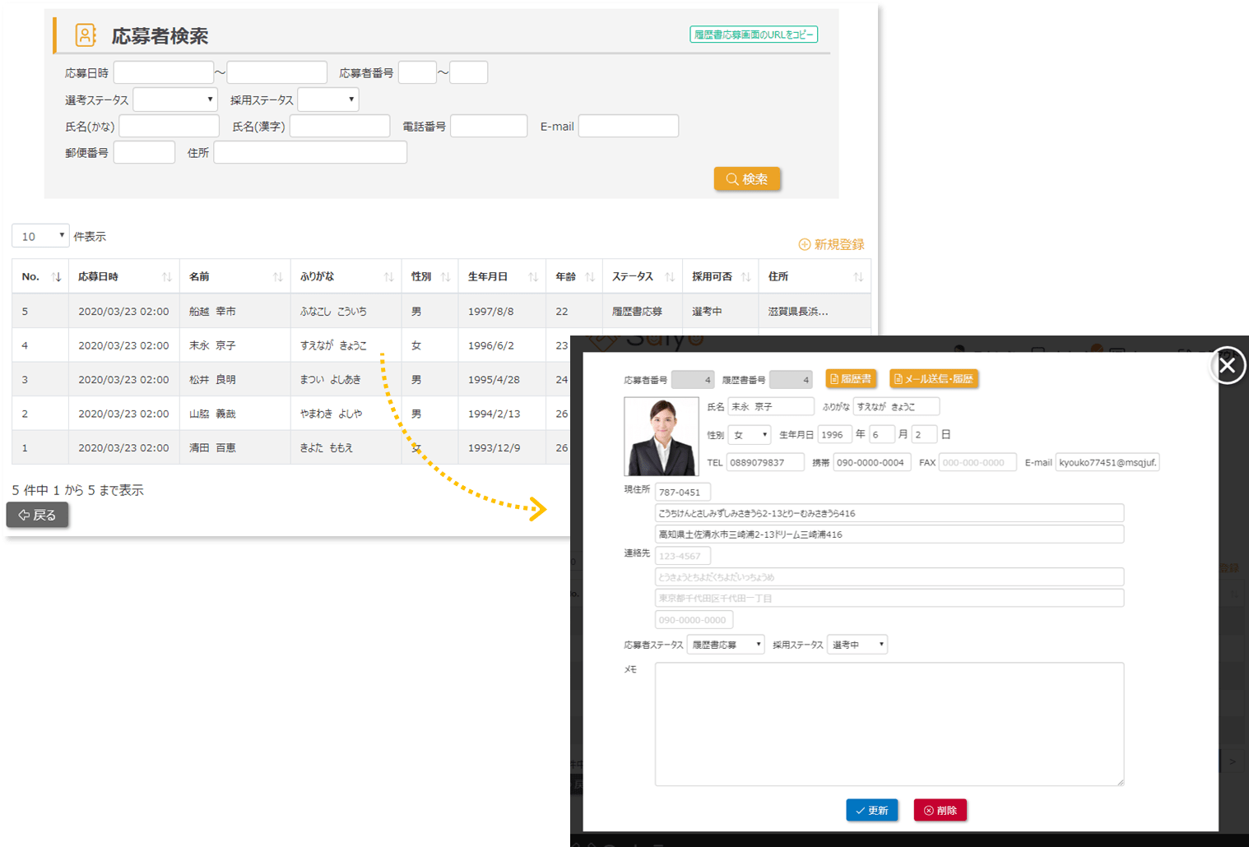Click the blue 更新 button
Screen dimensions: 1249x847
point(871,810)
